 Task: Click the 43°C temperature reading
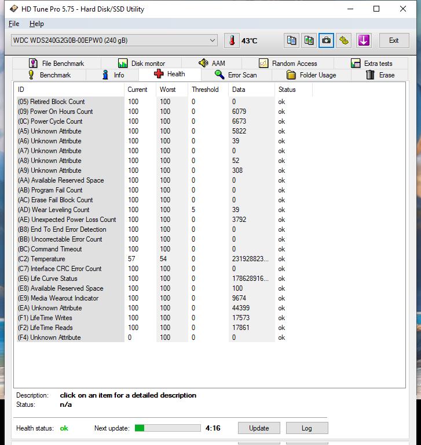[249, 41]
